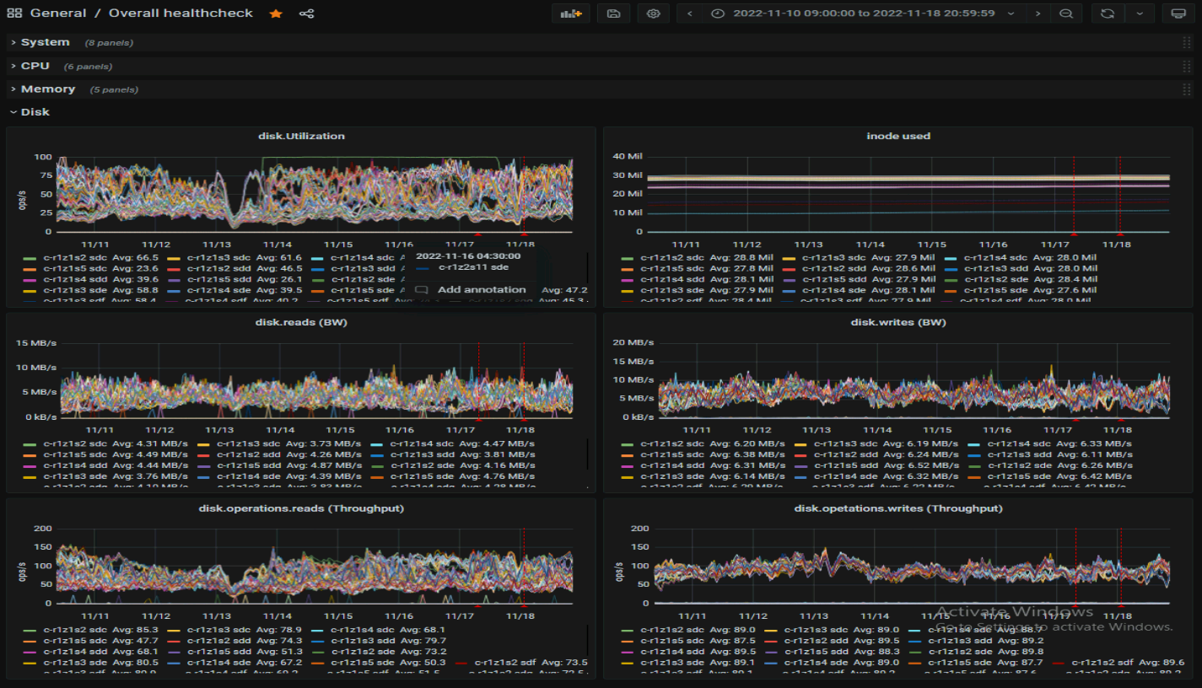The image size is (1202, 688).
Task: Zoom out the time range
Action: (1066, 13)
